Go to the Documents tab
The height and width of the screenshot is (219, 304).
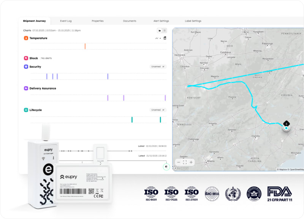pos(130,21)
